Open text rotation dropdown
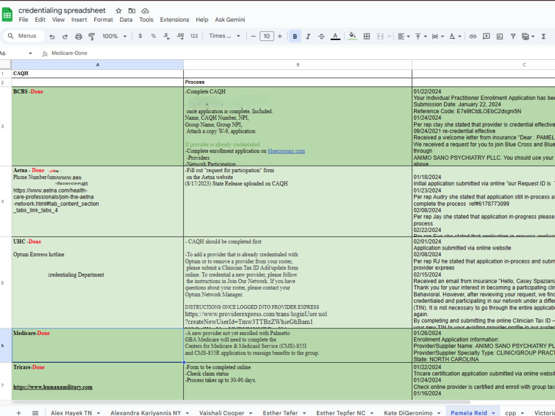 (x=455, y=36)
